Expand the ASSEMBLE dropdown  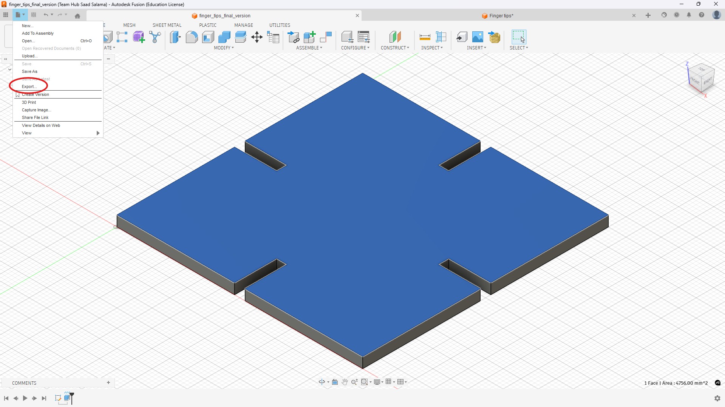point(309,48)
